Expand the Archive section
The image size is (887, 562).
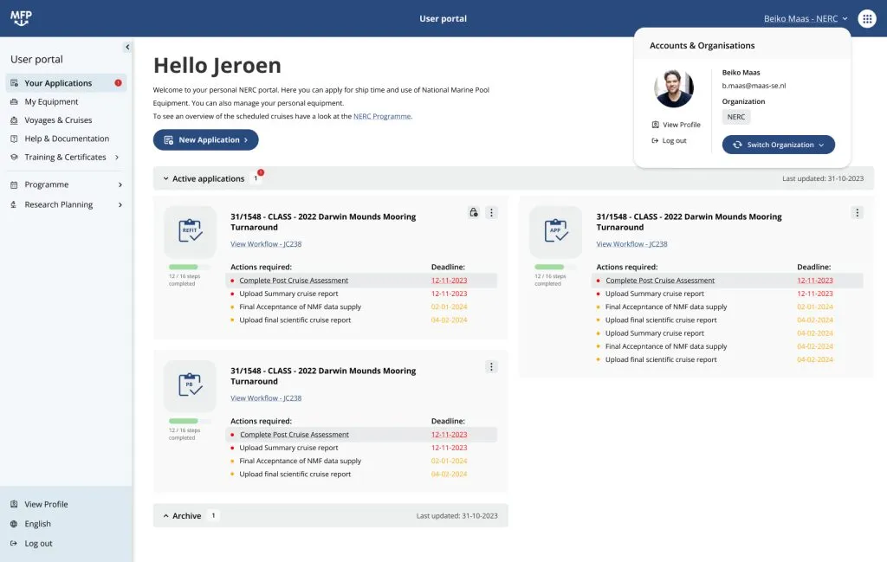[165, 516]
